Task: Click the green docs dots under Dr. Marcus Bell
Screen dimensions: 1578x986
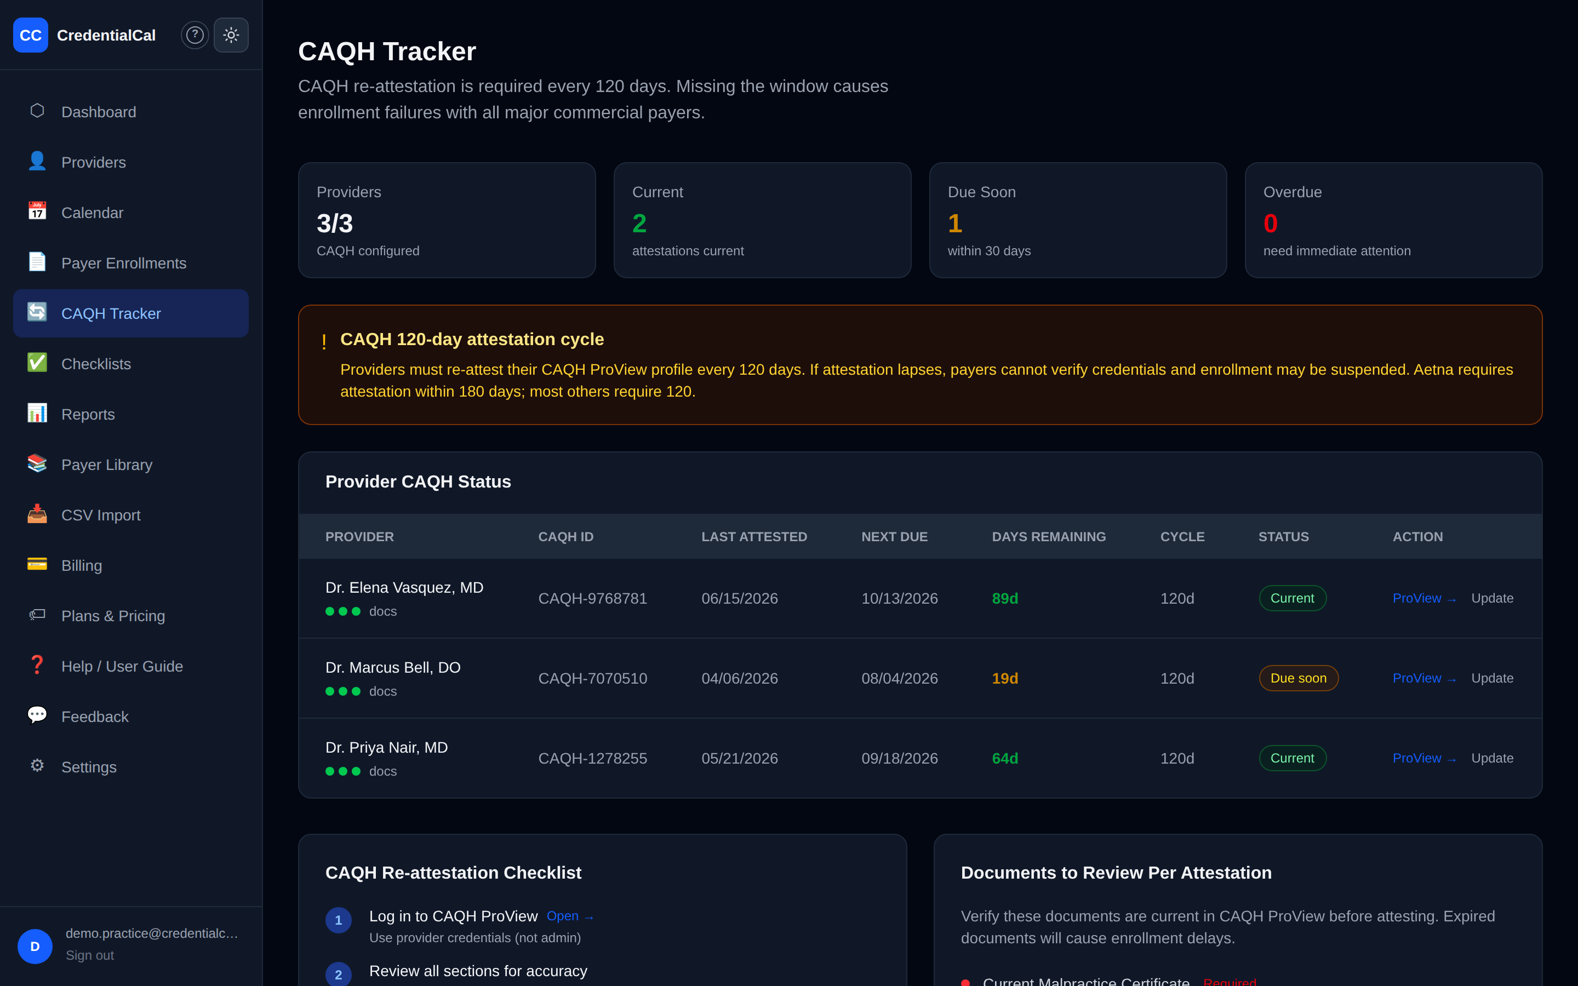Action: 343,691
